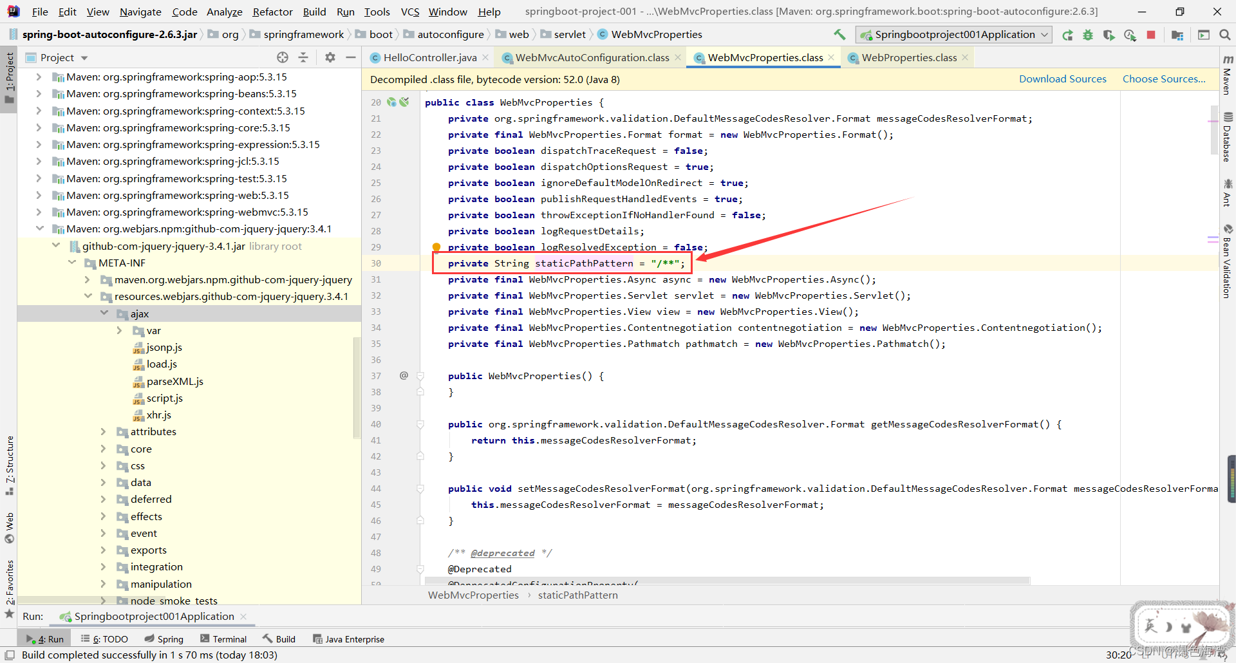Viewport: 1236px width, 663px height.
Task: Toggle the 6: TODO tool window
Action: [x=104, y=639]
